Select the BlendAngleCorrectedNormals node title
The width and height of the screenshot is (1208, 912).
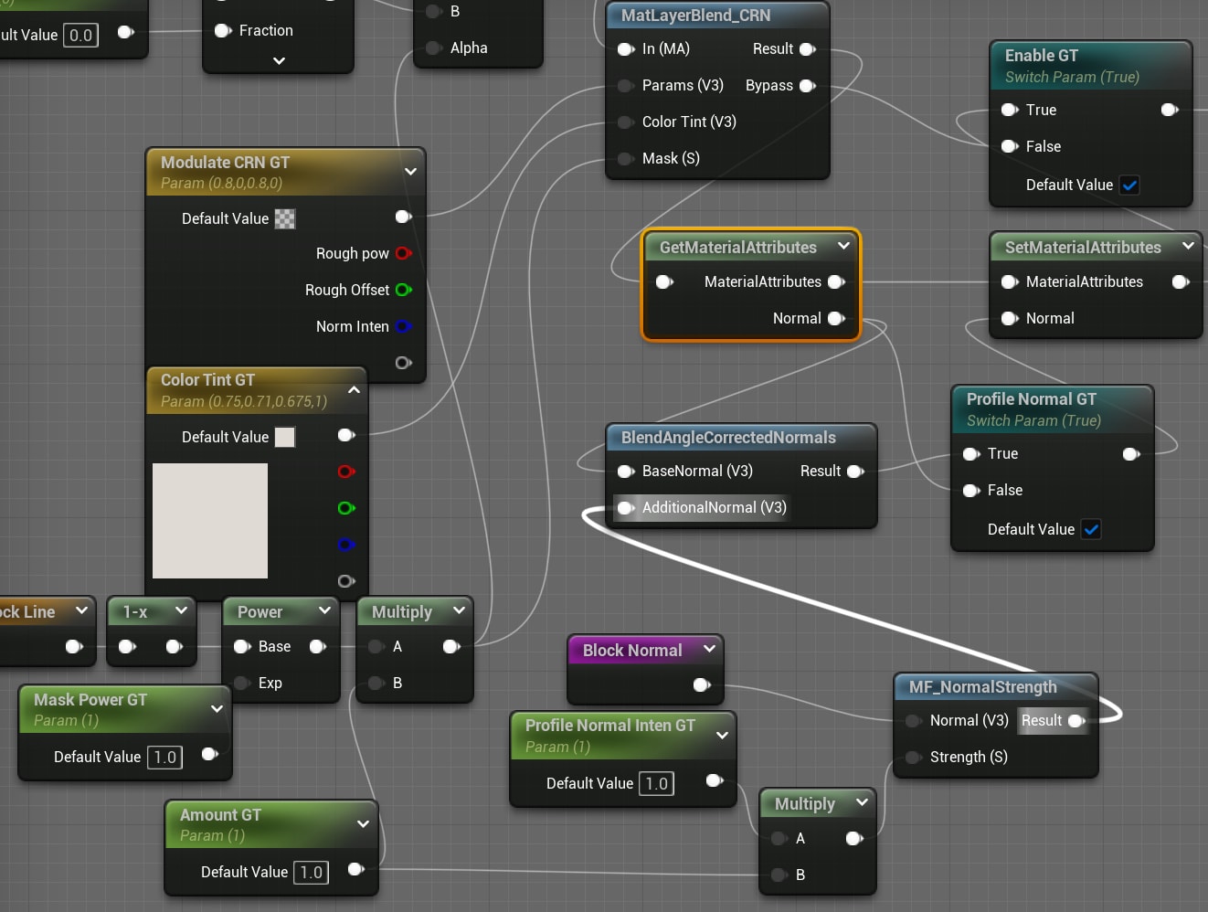point(728,438)
